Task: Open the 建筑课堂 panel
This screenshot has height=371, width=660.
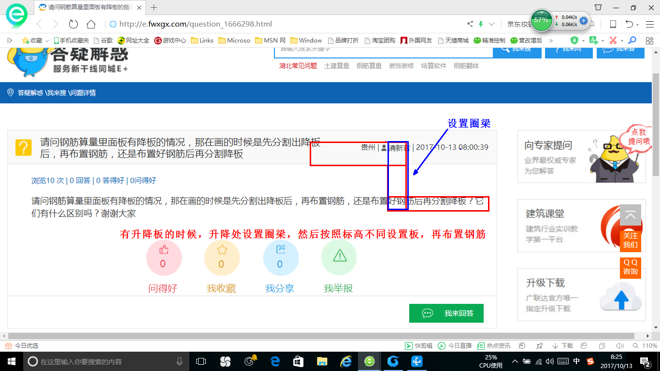Action: click(582, 226)
